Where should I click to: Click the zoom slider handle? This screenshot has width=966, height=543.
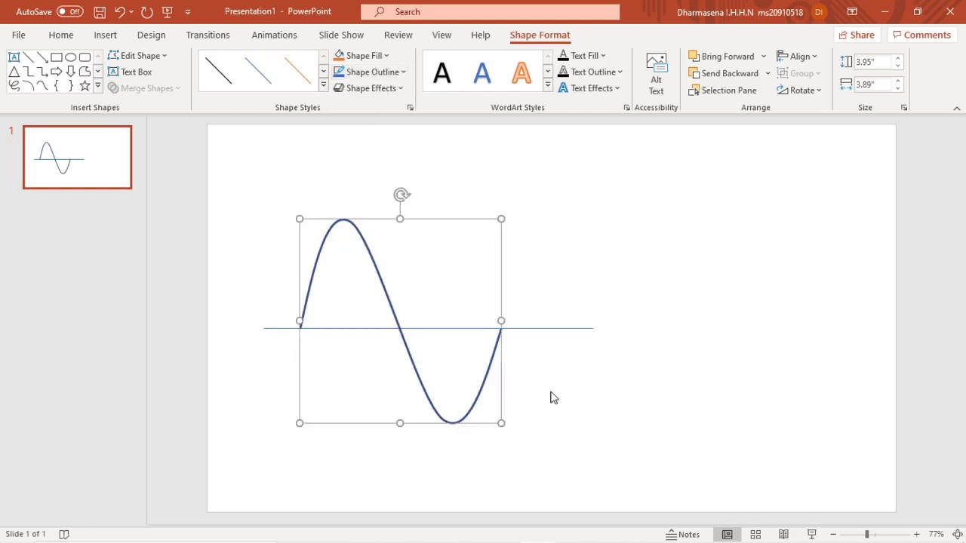pyautogui.click(x=866, y=534)
